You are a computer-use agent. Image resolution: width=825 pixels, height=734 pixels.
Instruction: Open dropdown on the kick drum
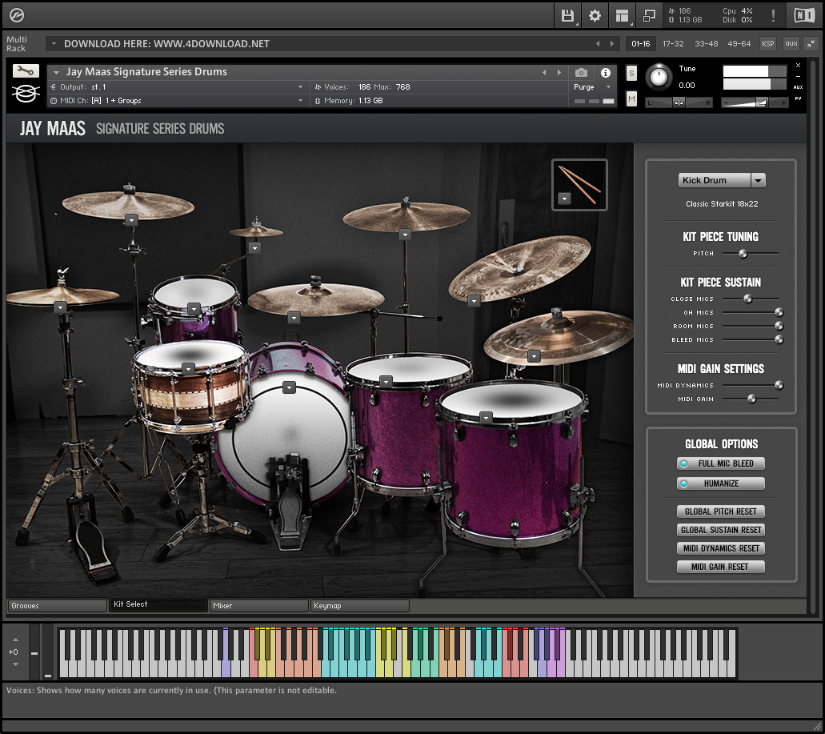pyautogui.click(x=290, y=387)
